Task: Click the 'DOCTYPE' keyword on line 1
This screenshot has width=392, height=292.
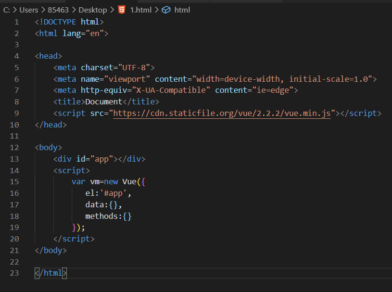Action: [x=60, y=22]
